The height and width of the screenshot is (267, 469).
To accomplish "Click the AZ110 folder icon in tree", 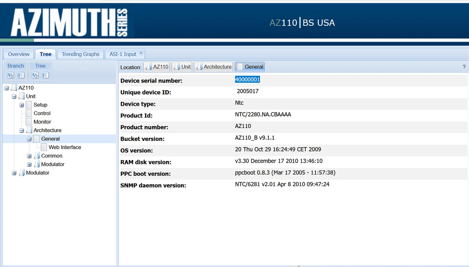I will coord(14,88).
